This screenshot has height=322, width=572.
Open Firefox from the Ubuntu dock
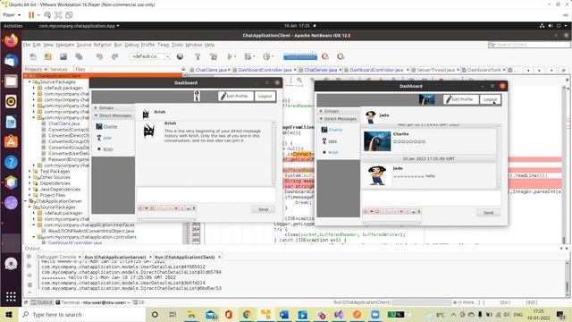(x=11, y=40)
